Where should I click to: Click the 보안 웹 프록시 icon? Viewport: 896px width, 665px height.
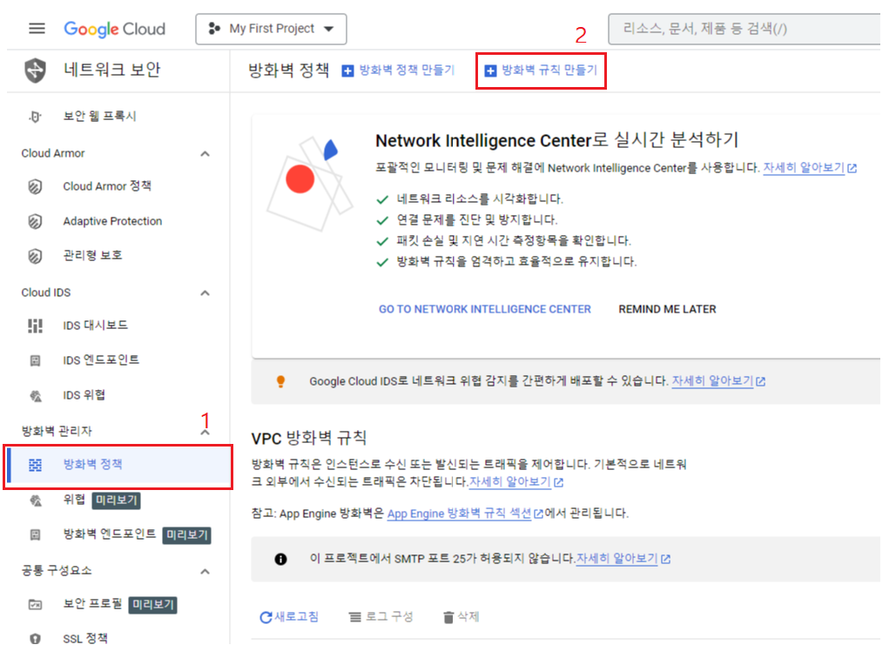pyautogui.click(x=35, y=117)
